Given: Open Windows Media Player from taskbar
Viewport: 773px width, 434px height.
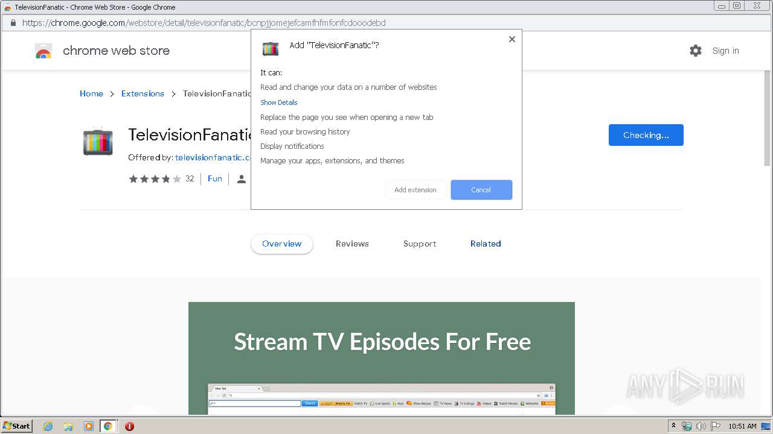Looking at the screenshot, I should pos(88,426).
